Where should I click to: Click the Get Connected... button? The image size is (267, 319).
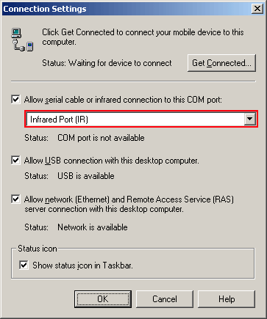coord(221,63)
